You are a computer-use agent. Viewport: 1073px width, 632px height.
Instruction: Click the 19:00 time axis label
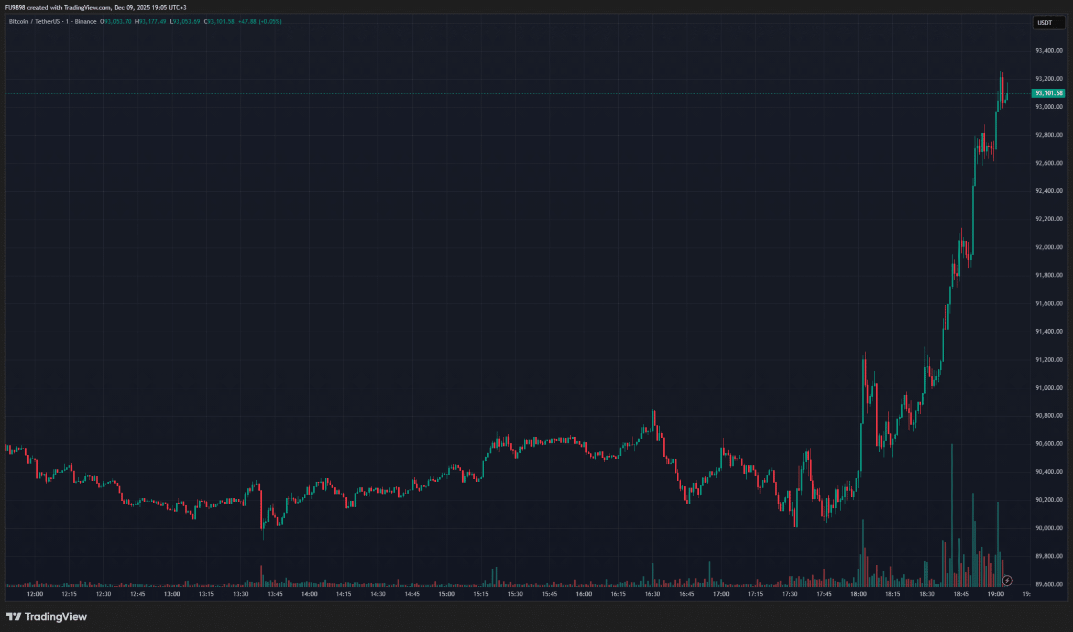click(x=995, y=594)
